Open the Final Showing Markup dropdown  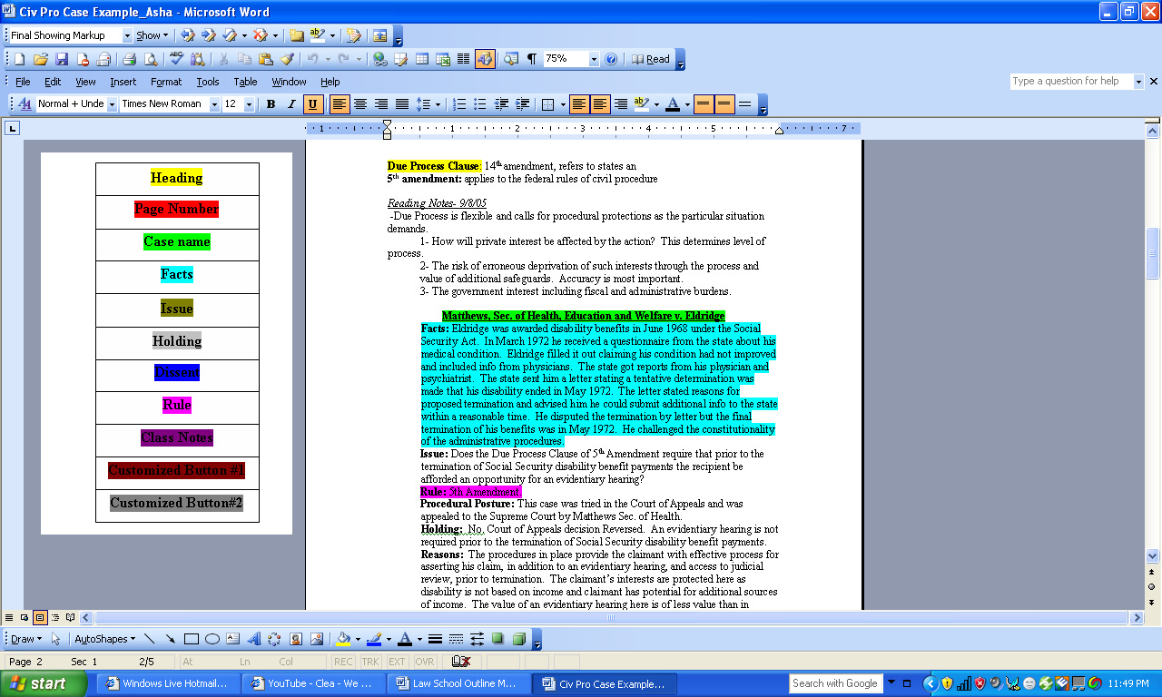pyautogui.click(x=127, y=35)
